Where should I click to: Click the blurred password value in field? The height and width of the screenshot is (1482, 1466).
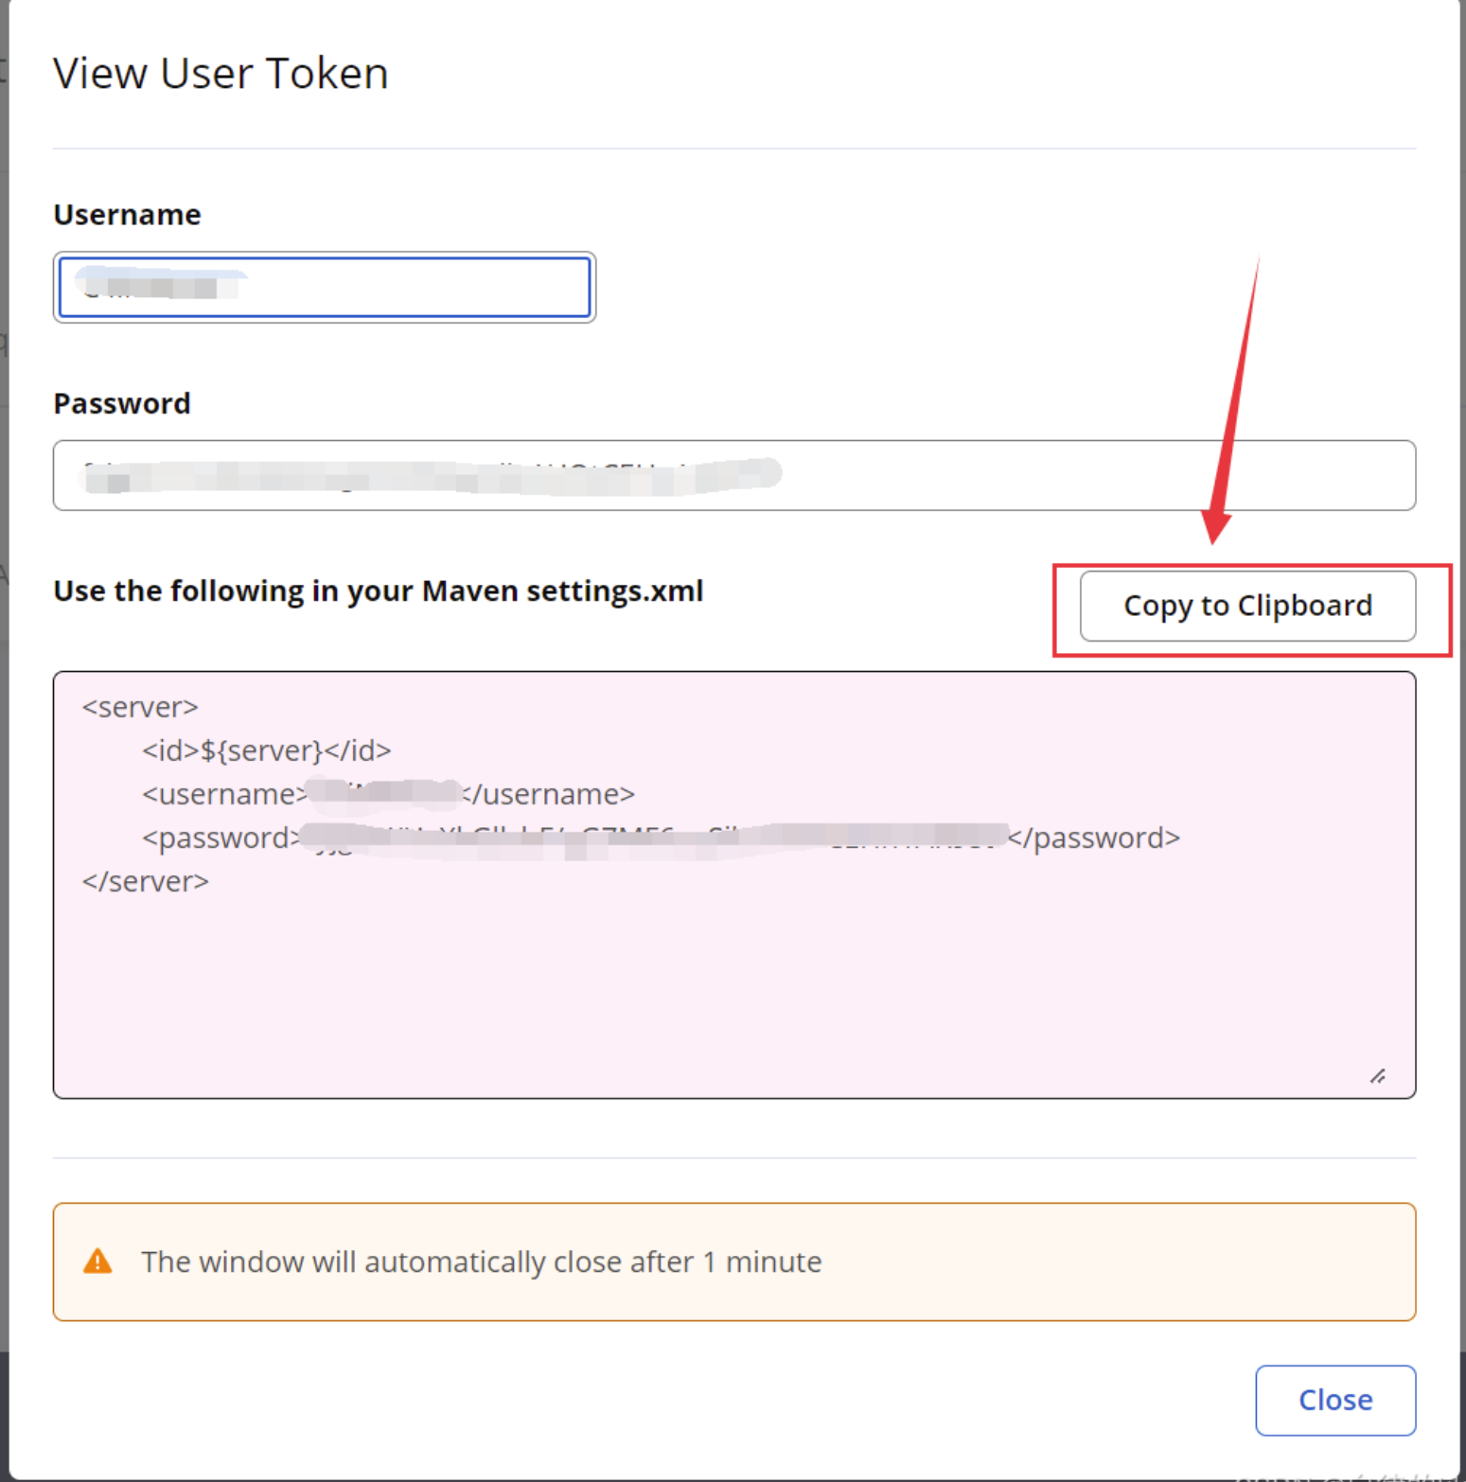(432, 476)
